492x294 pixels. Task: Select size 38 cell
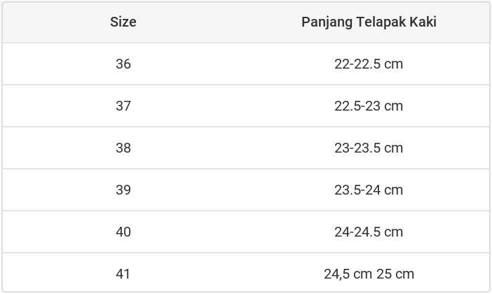coord(123,148)
